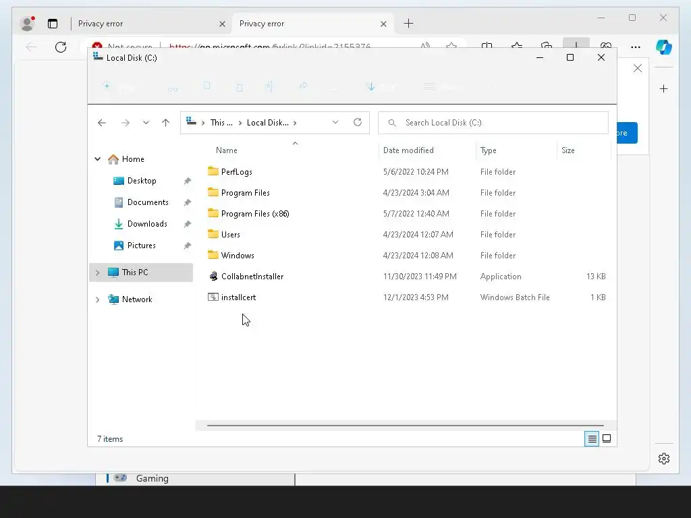Click the pin icon next to Pictures
The image size is (691, 518).
[x=188, y=246]
